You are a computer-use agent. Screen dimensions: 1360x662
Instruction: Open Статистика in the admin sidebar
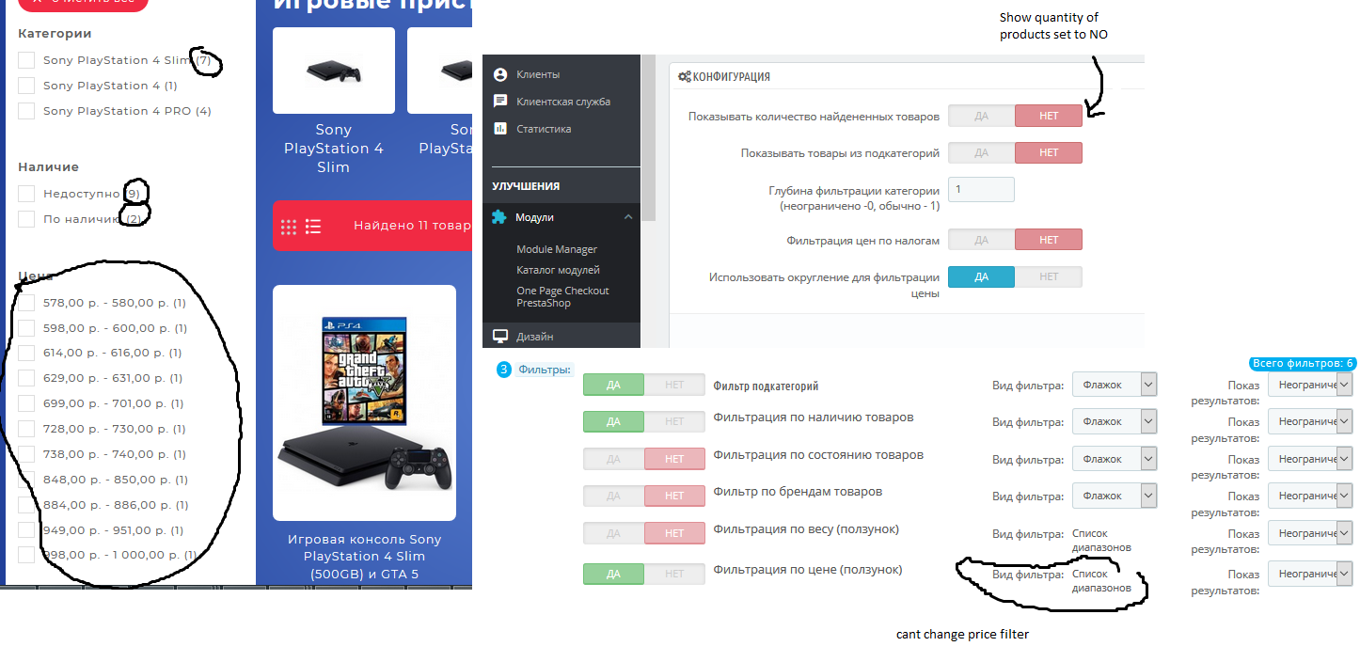point(544,129)
